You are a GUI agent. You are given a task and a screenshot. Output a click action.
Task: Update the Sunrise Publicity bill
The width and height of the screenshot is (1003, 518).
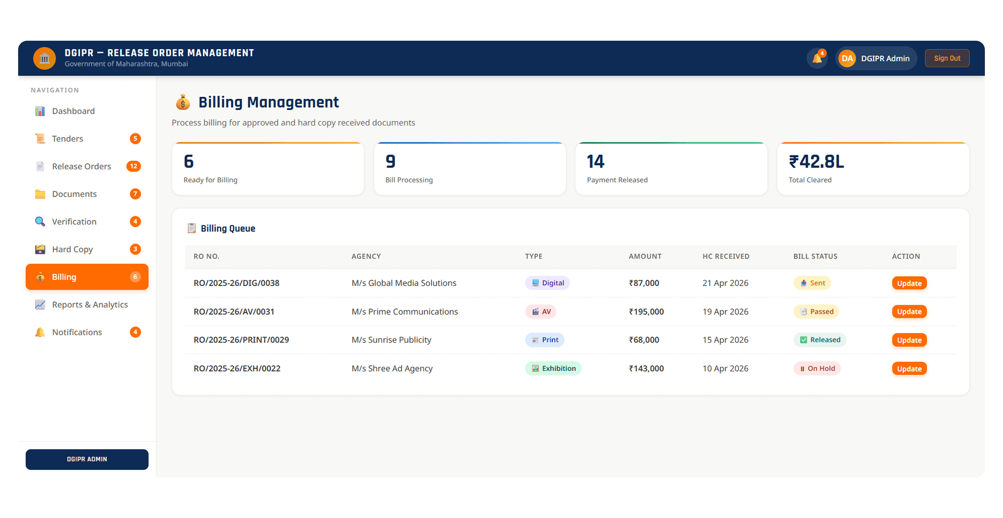pyautogui.click(x=909, y=340)
